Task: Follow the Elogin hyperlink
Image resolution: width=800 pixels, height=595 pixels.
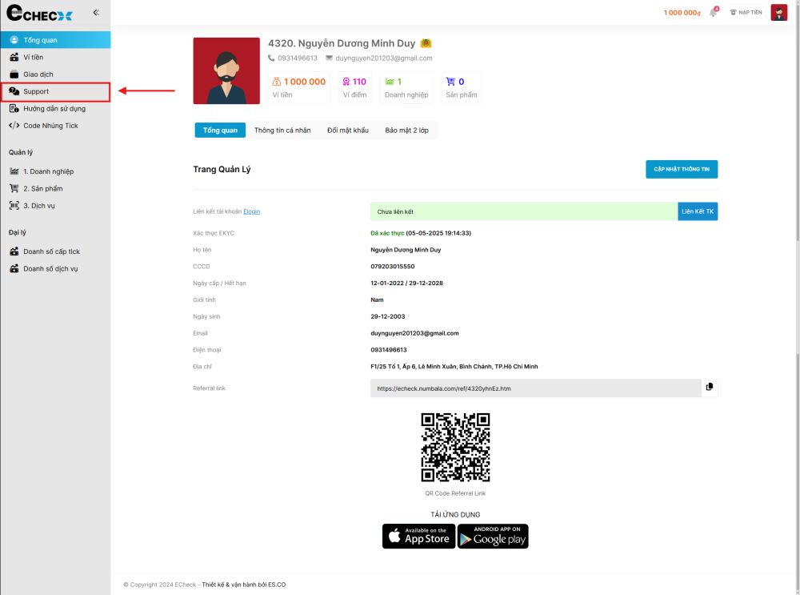Action: pos(251,211)
